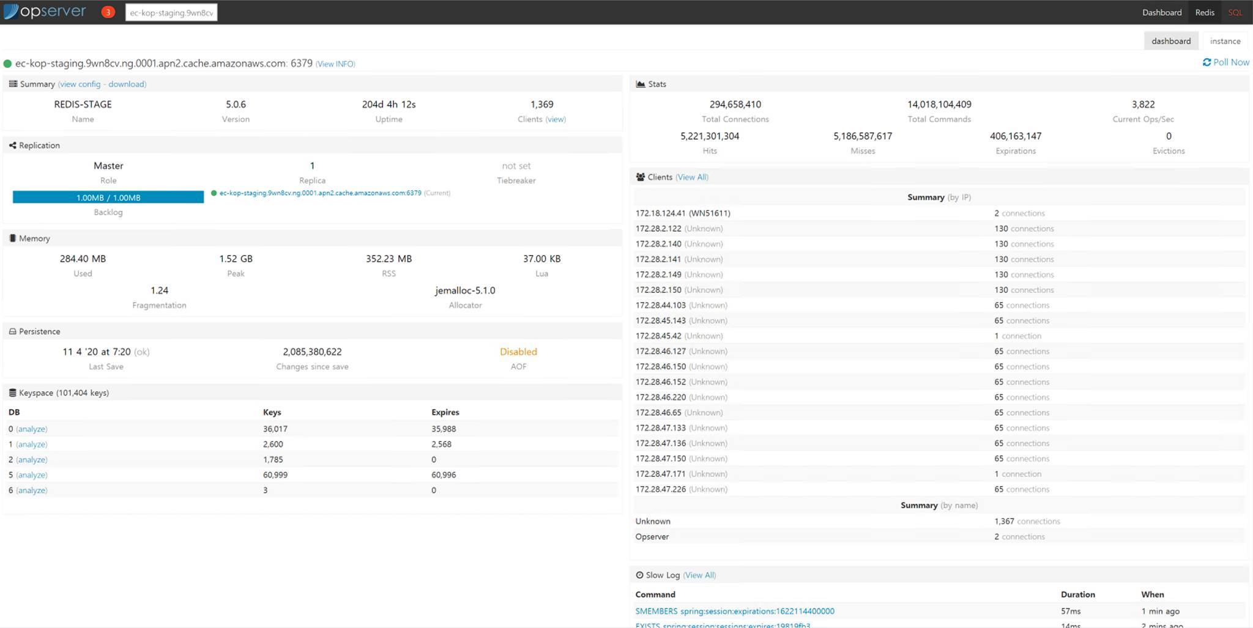1253x628 pixels.
Task: Click the Memory section chip icon
Action: coord(12,238)
